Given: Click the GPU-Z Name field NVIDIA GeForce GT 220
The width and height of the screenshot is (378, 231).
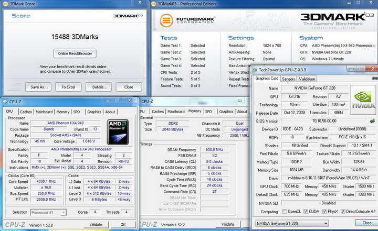Looking at the screenshot, I should 314,88.
